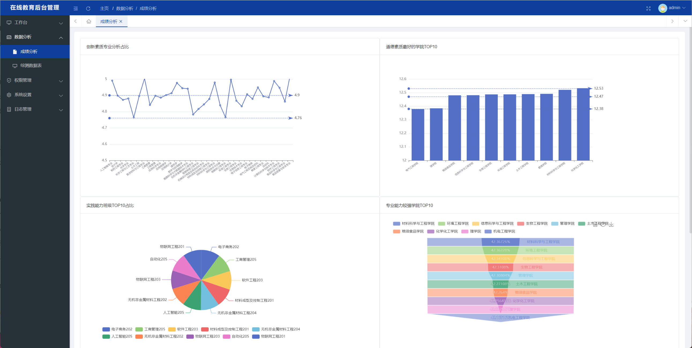Click the home icon tab
692x348 pixels.
tap(89, 21)
